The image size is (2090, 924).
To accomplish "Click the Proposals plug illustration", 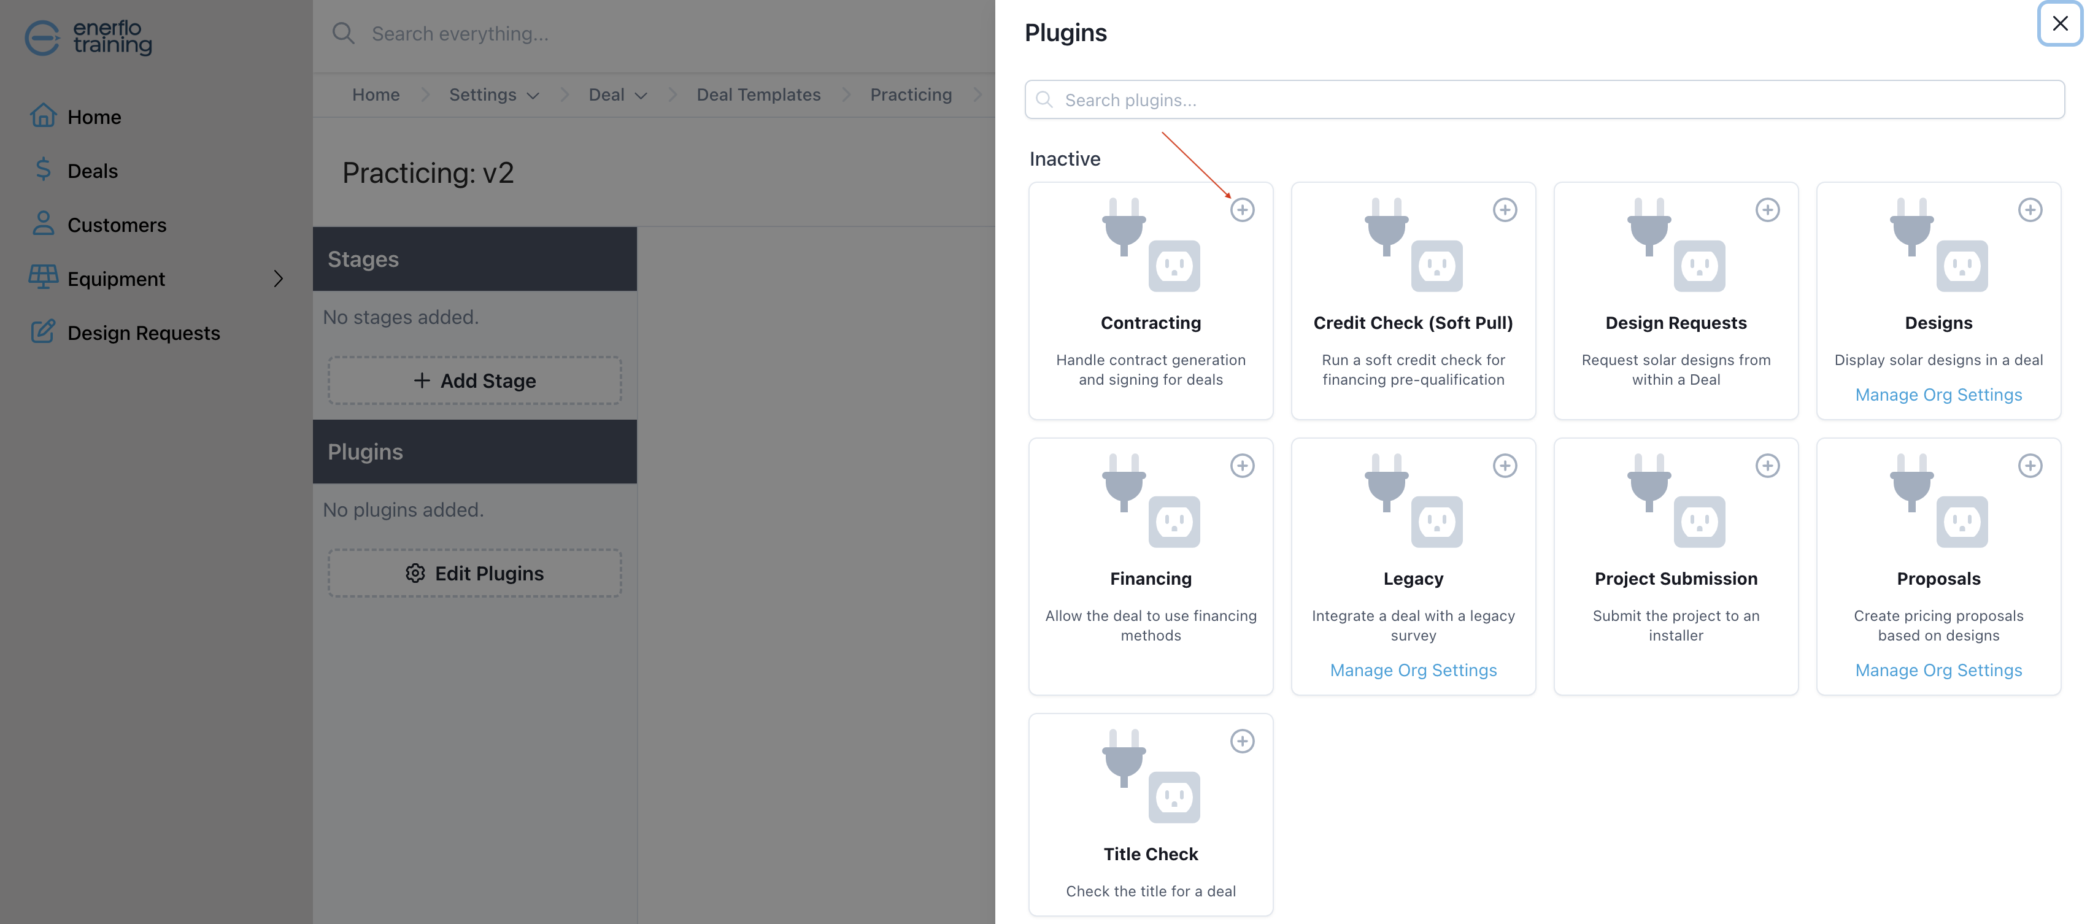I will coord(1939,501).
